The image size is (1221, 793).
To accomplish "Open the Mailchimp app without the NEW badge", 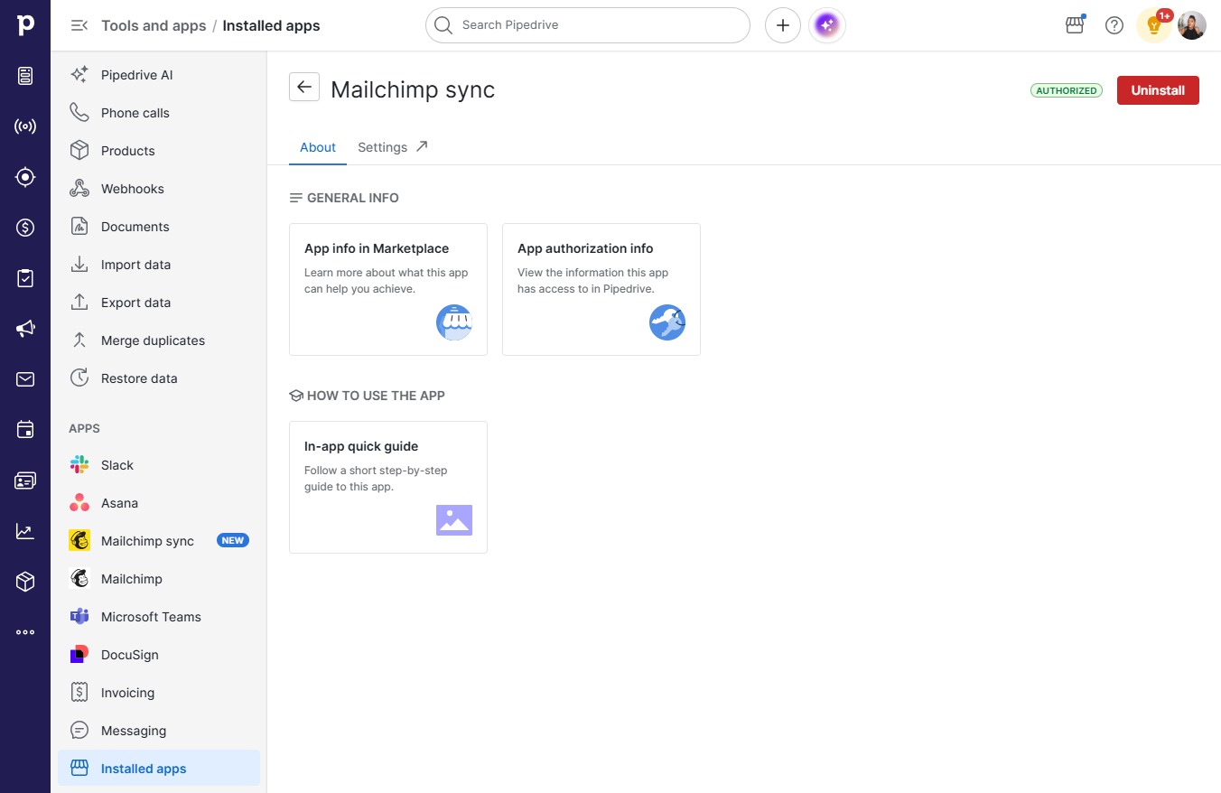I will tap(159, 579).
